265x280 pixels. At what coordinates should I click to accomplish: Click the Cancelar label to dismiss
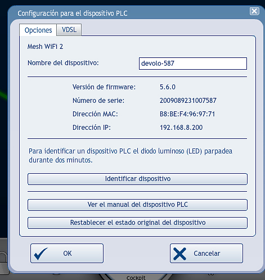(207, 254)
